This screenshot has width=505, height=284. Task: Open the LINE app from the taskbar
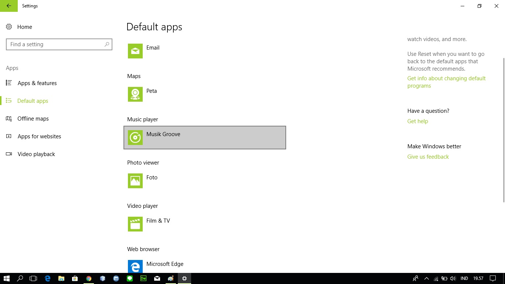(130, 278)
